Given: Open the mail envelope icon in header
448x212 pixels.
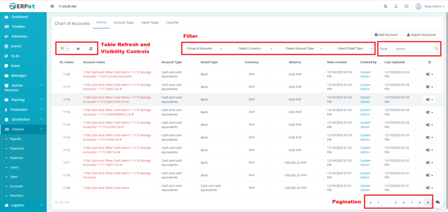Looking at the screenshot, I should tap(406, 7).
